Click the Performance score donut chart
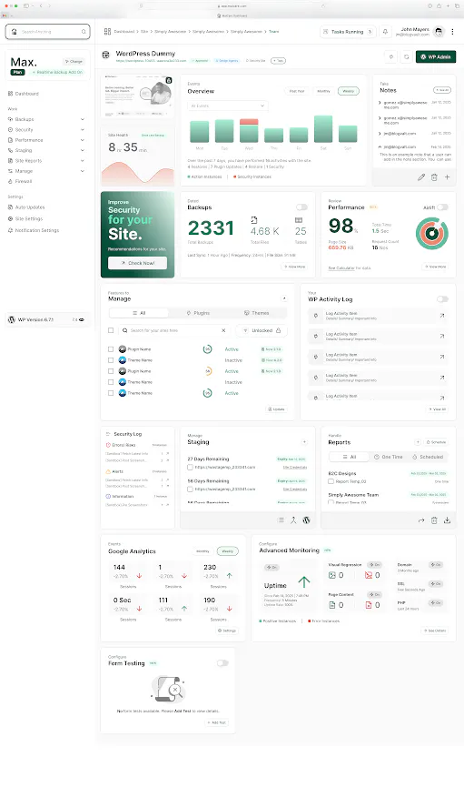This screenshot has height=797, width=464. (432, 233)
